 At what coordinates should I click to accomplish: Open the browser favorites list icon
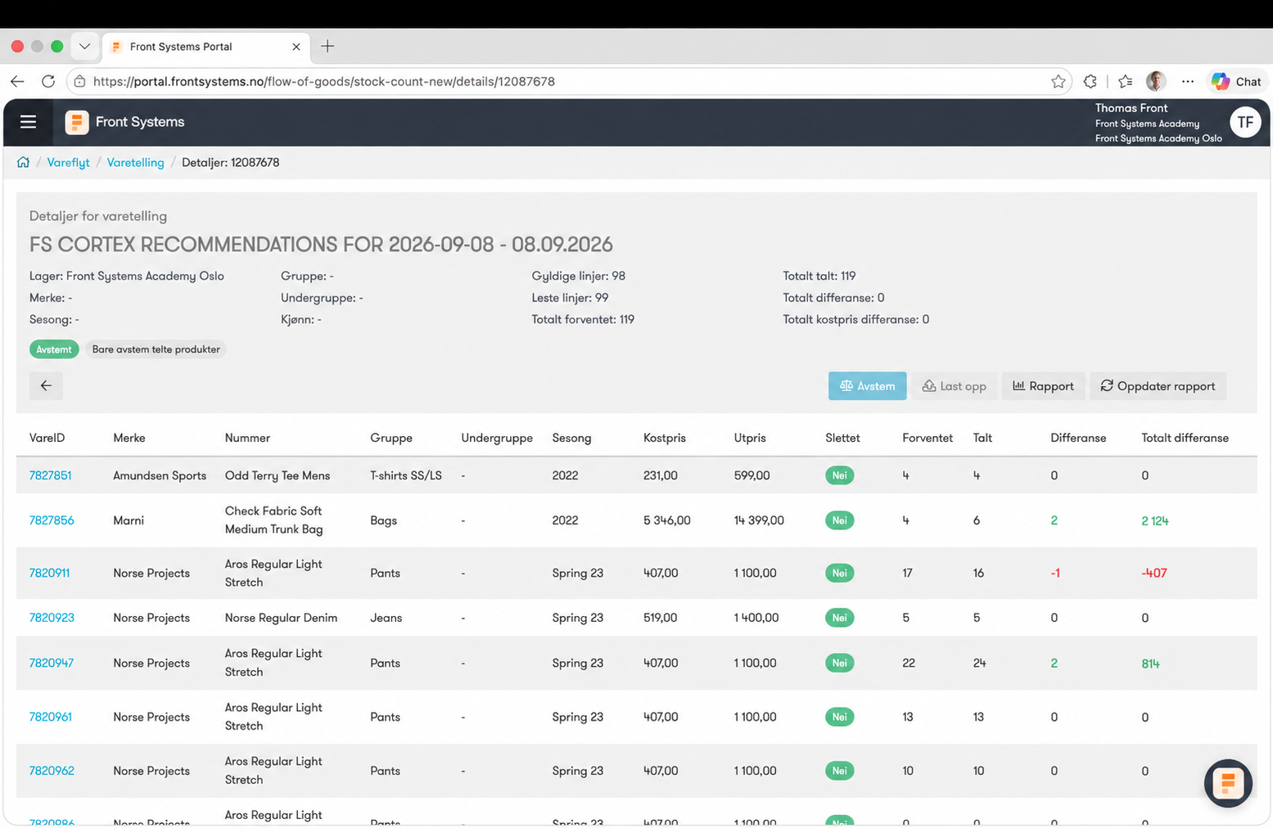pyautogui.click(x=1126, y=81)
